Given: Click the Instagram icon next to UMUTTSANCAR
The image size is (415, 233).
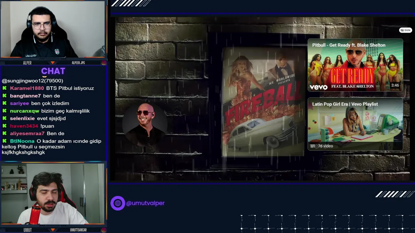Looking at the screenshot, I should click(x=104, y=230).
